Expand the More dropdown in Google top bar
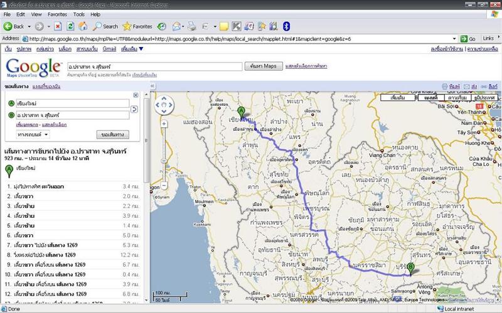Screen dimensions: 502x313 click(132, 49)
